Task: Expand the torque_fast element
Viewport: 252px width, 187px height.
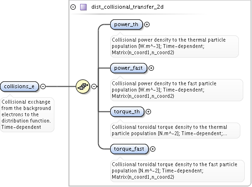Action: pos(152,149)
